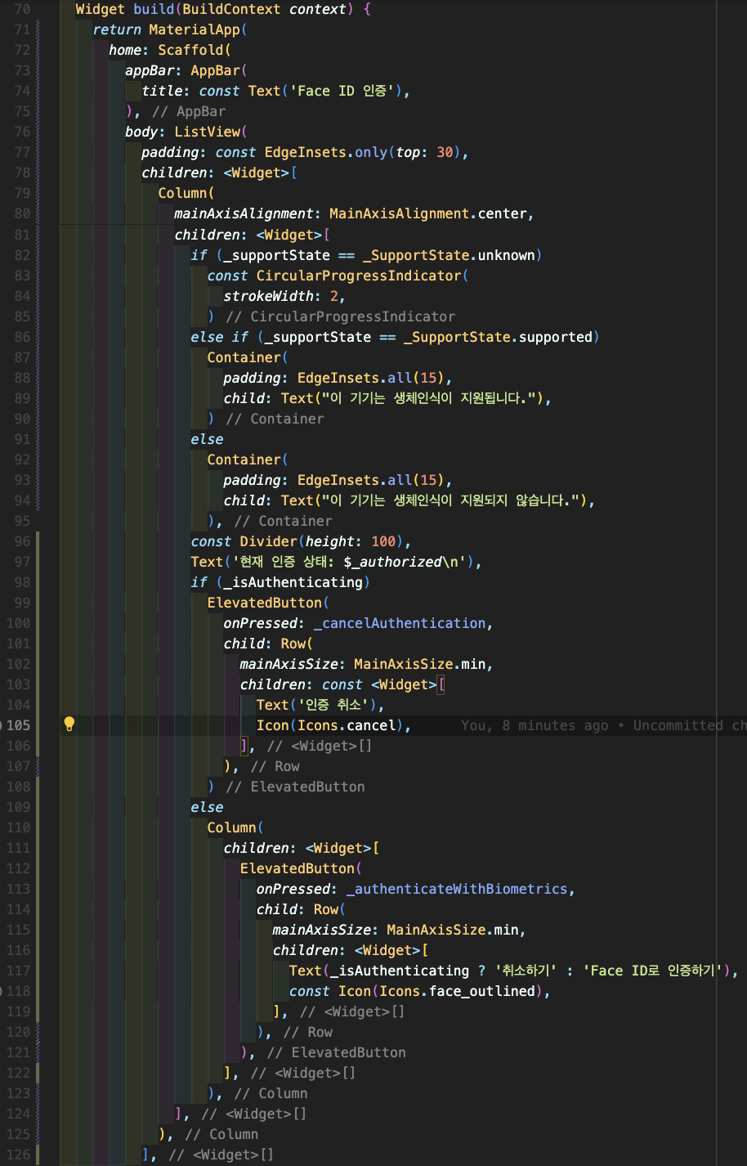Click the "else" keyword on line 91
Image resolution: width=747 pixels, height=1166 pixels.
pyautogui.click(x=207, y=439)
